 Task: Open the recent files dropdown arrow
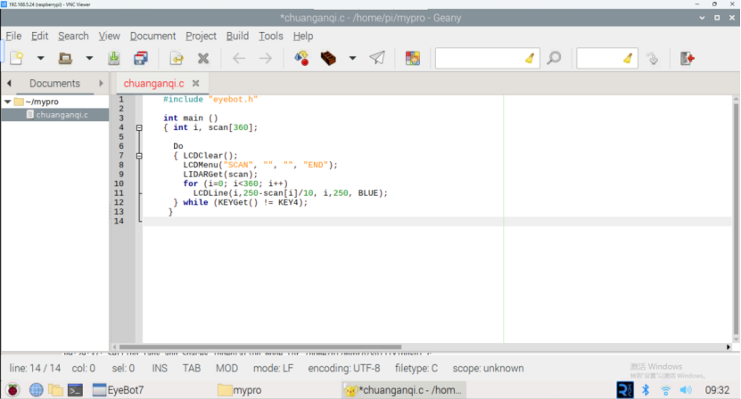[x=89, y=58]
